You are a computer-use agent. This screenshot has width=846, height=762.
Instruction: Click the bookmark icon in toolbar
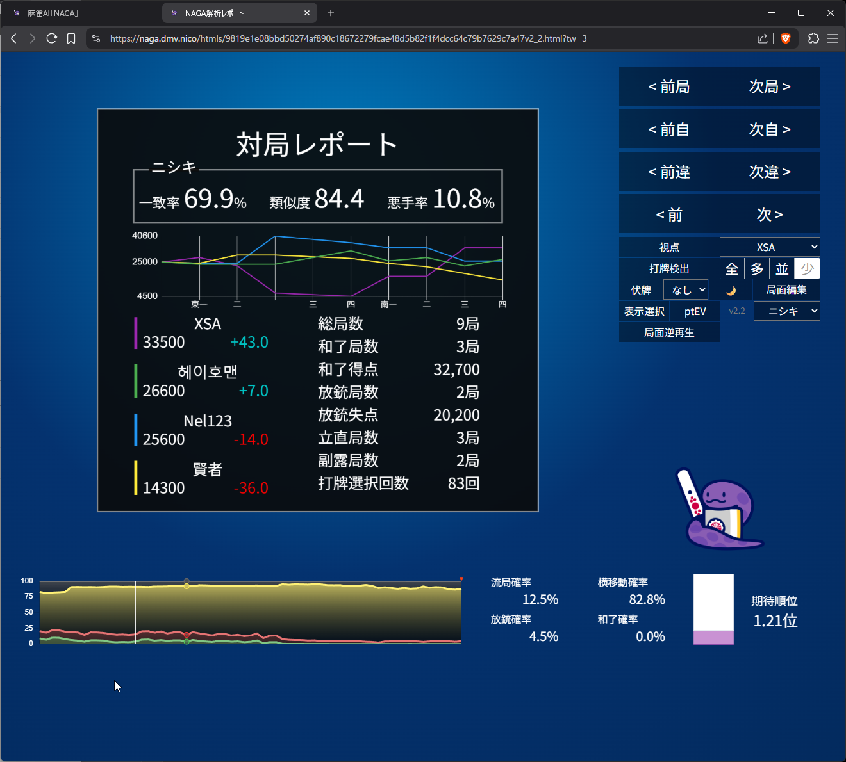71,38
